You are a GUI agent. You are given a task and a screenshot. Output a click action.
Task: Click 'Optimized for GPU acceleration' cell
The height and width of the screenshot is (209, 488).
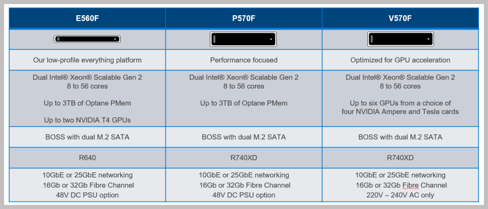click(400, 60)
